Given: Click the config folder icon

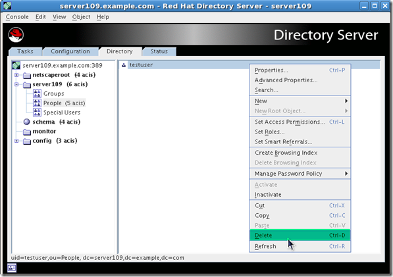Looking at the screenshot, I should point(27,141).
